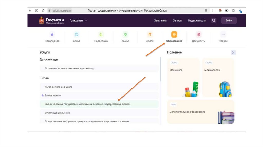This screenshot has width=263, height=147.
Task: Open the circular profile icon beside back arrow
Action: 36,10
